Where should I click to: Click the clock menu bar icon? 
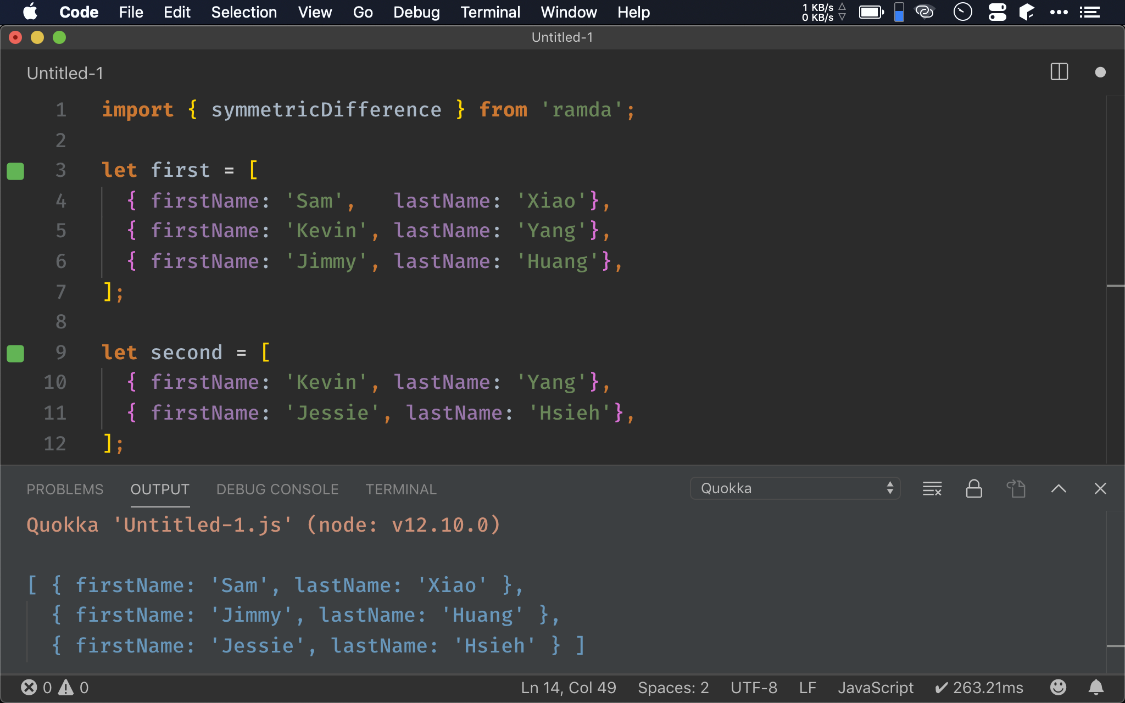pos(962,12)
